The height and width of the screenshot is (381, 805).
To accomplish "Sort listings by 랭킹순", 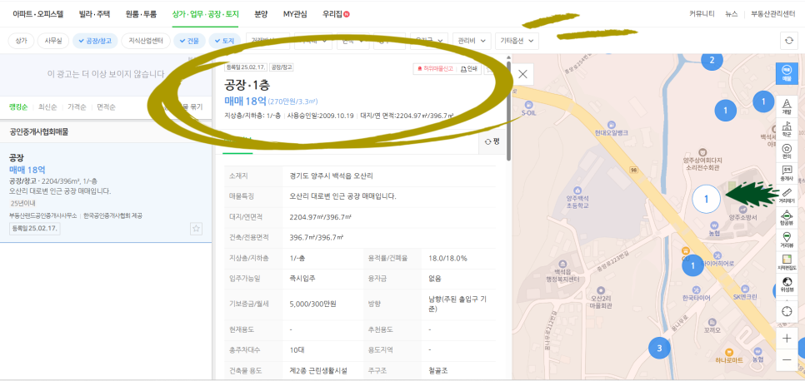I will tap(18, 107).
